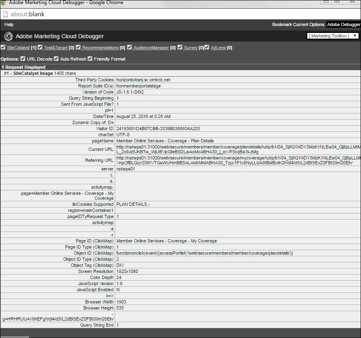Click the Dynamic Copy of: D= label
This screenshot has width=361, height=338.
93,122
